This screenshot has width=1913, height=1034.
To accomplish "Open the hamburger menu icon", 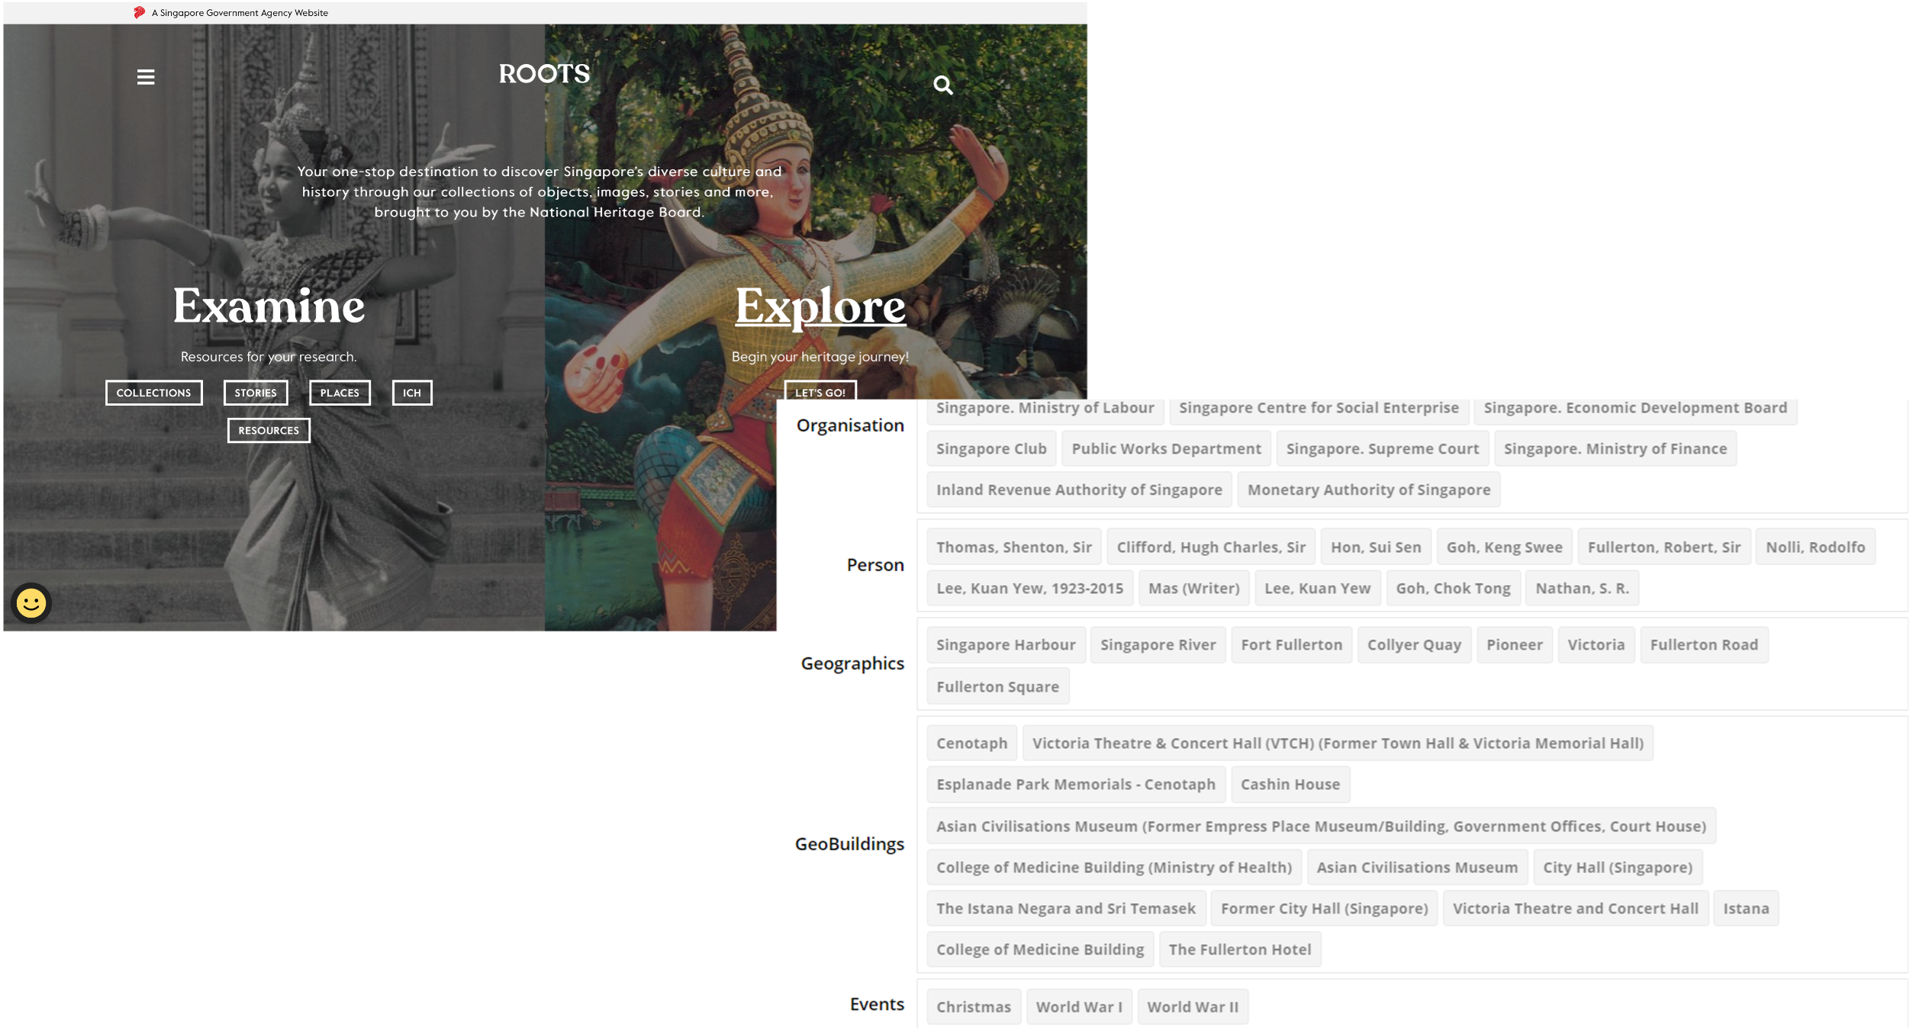I will pyautogui.click(x=146, y=77).
